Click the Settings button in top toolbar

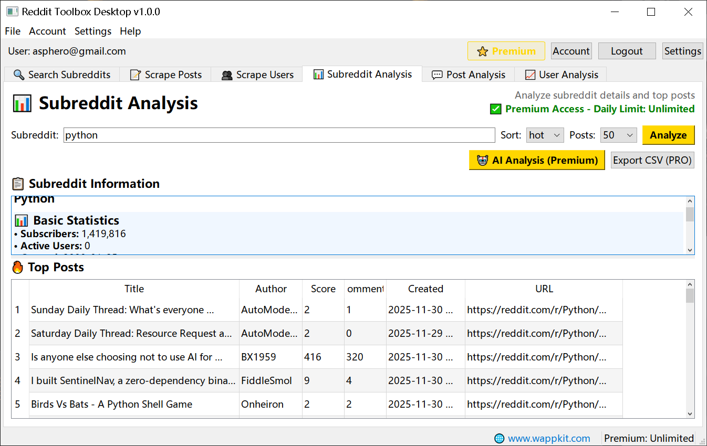(x=682, y=51)
